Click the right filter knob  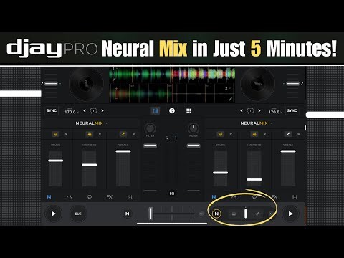point(193,128)
